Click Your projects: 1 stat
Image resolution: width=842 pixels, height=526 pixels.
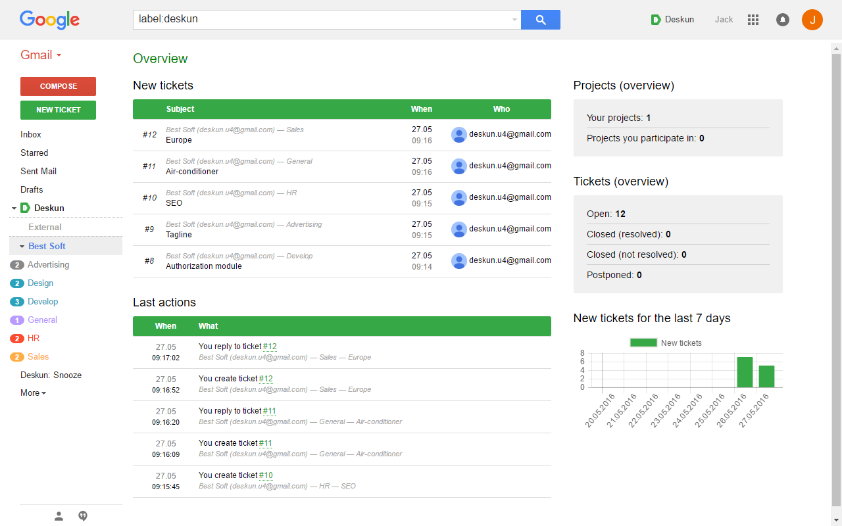[618, 118]
